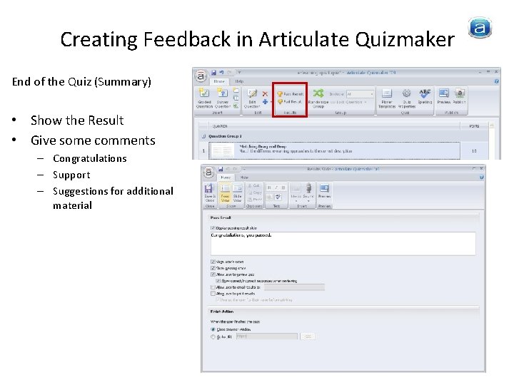The width and height of the screenshot is (514, 385).
Task: Collapse Question Group 1 expander
Action: pos(203,136)
